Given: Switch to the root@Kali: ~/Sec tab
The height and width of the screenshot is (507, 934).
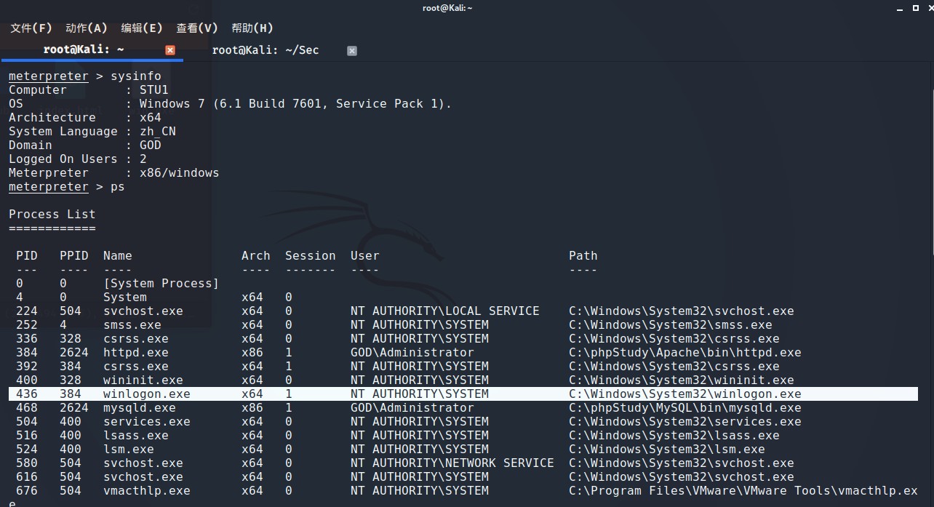Looking at the screenshot, I should coord(266,49).
